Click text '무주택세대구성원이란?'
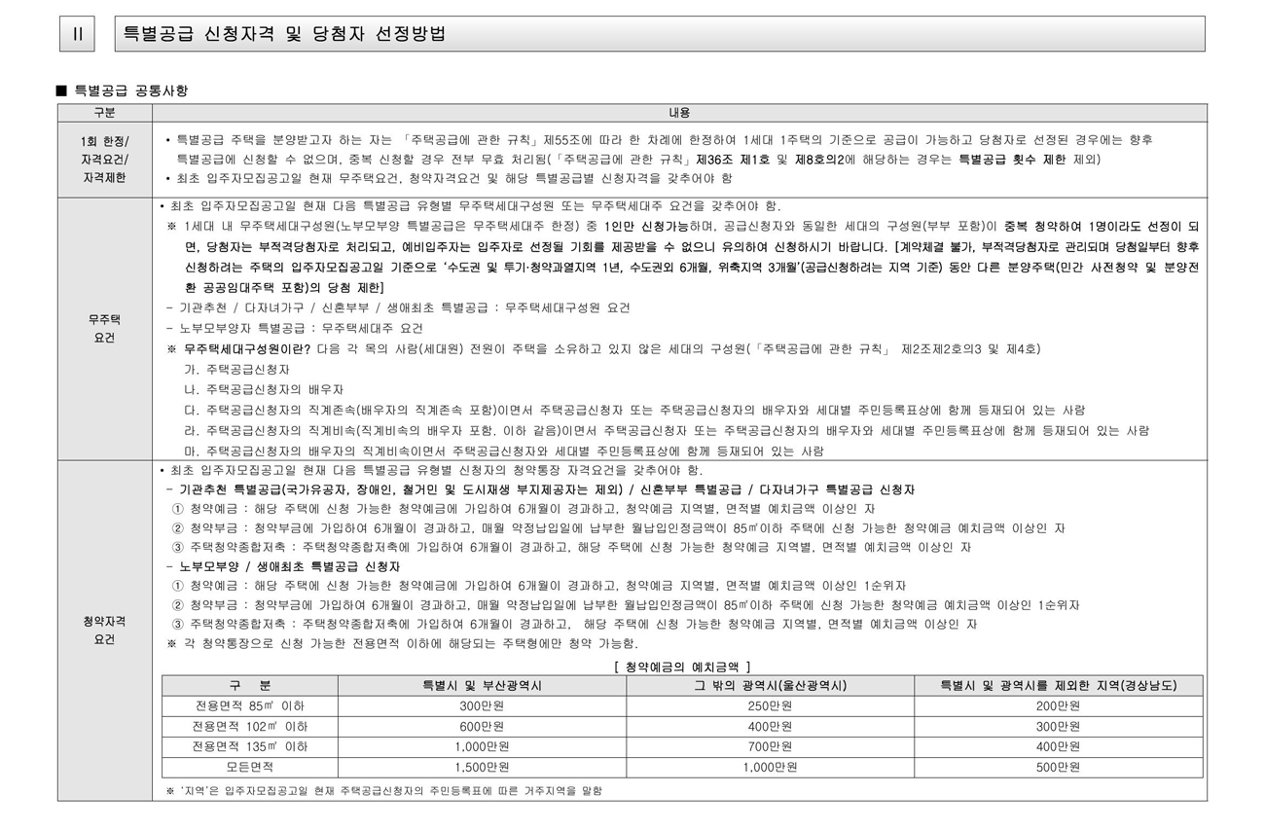Screen dimensions: 1265x830 click(x=247, y=348)
